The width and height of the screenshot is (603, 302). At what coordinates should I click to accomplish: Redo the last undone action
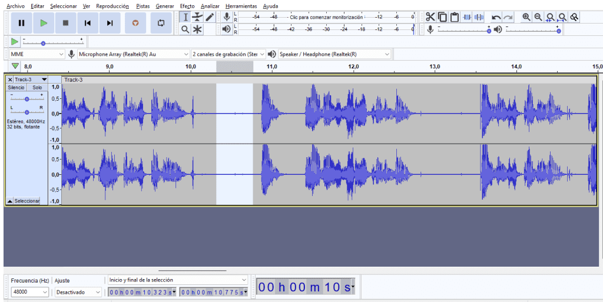coord(508,17)
